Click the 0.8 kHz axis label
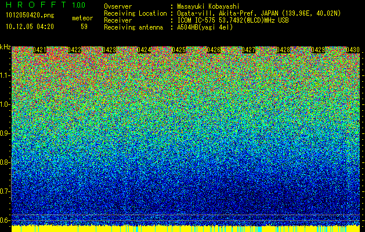Image resolution: width=365 pixels, height=232 pixels. tap(5, 162)
